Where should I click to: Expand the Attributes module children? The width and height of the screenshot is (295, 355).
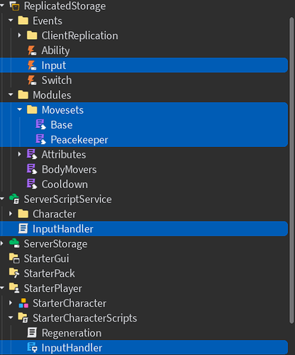tap(20, 155)
